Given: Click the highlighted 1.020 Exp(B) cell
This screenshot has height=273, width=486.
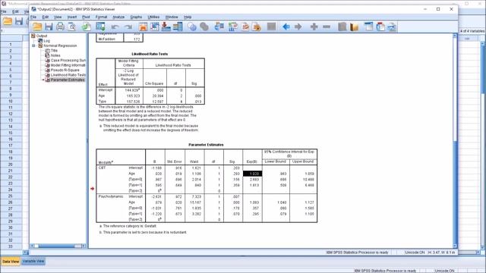Looking at the screenshot, I should [252, 174].
